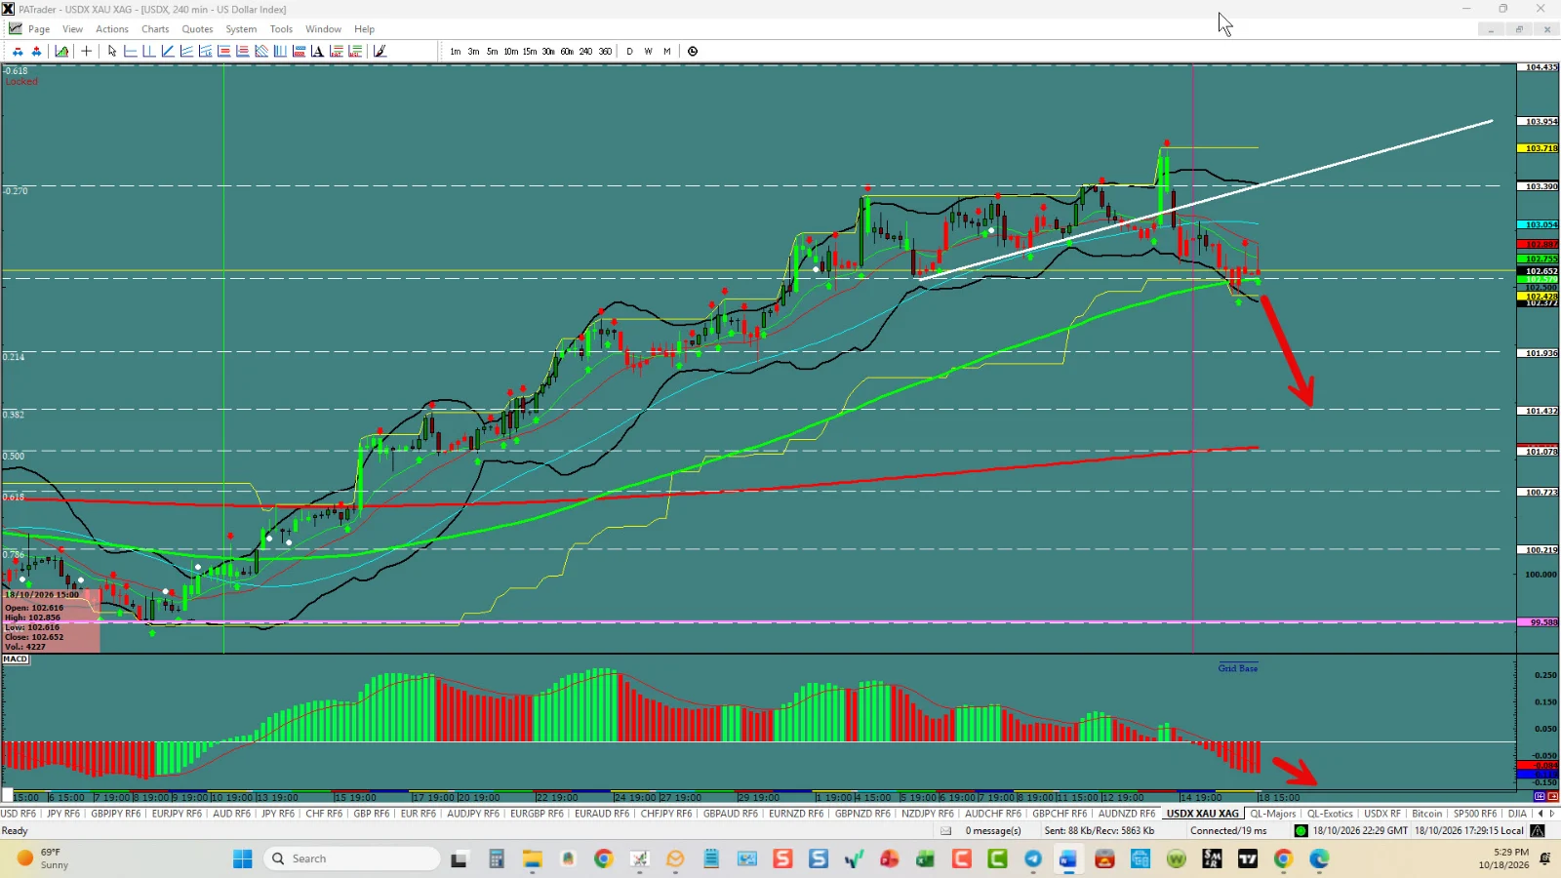Switch chart to 15m timeframe
This screenshot has width=1561, height=878.
(530, 51)
